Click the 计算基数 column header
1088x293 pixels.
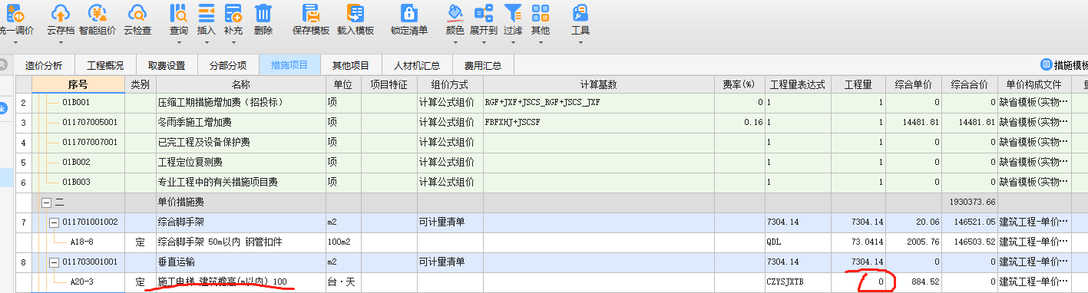click(600, 84)
